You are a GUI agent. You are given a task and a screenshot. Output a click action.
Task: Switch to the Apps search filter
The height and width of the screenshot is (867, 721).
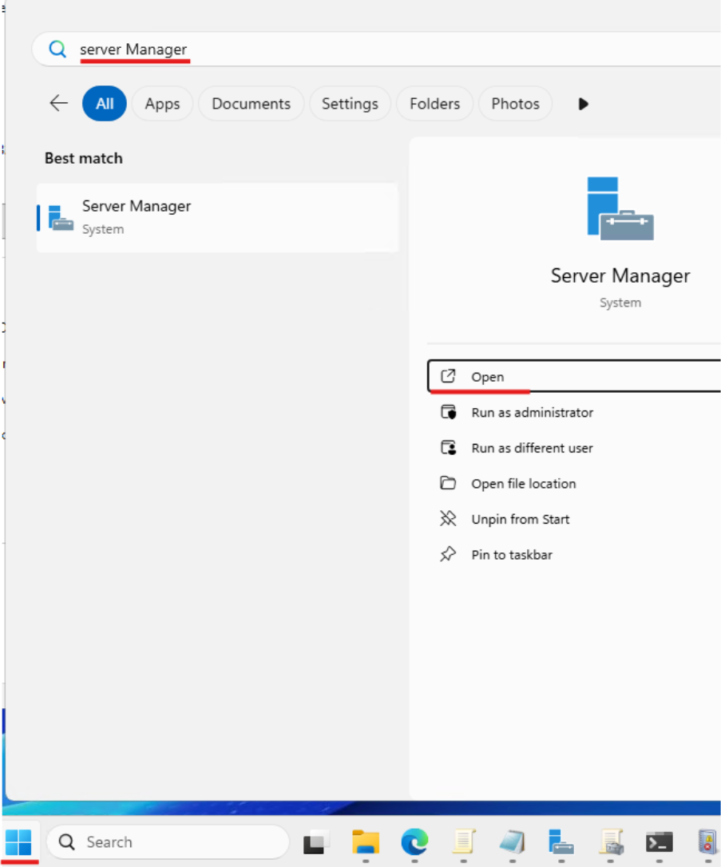pos(162,103)
